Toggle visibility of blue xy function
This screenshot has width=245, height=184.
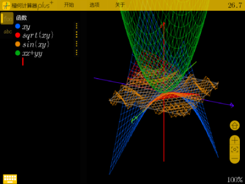pyautogui.click(x=18, y=26)
